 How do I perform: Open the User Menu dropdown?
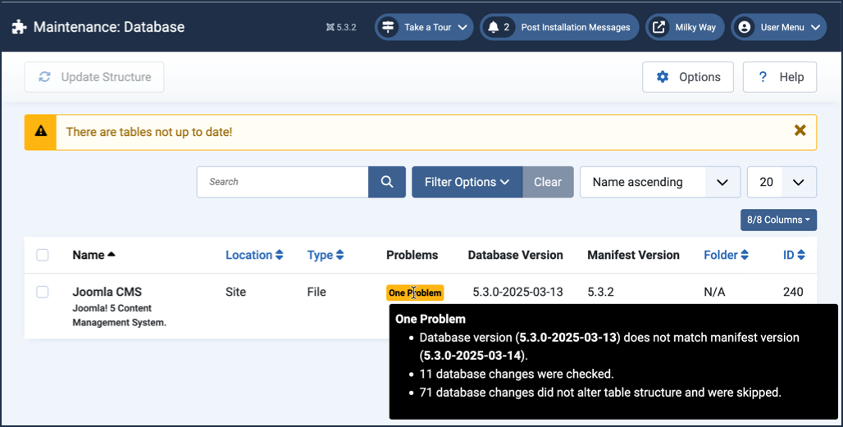pyautogui.click(x=778, y=27)
